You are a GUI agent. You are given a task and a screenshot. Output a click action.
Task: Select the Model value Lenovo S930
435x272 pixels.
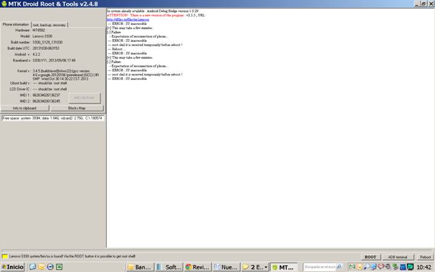point(42,36)
